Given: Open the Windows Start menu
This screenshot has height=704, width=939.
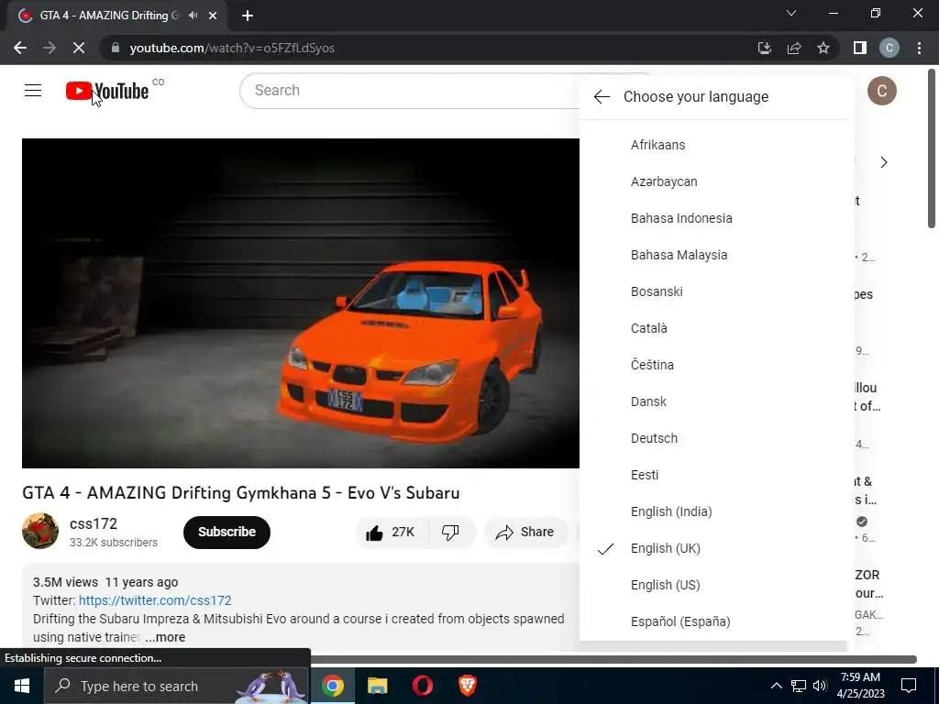Looking at the screenshot, I should tap(22, 686).
